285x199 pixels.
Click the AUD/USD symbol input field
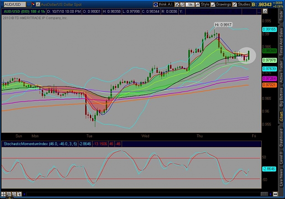point(15,5)
